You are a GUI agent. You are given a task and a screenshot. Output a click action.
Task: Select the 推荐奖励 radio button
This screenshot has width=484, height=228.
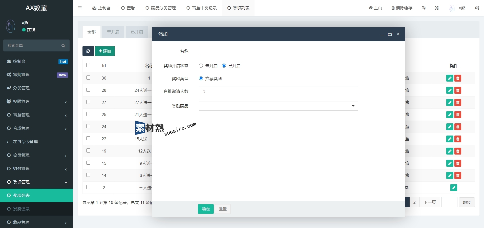tap(201, 78)
